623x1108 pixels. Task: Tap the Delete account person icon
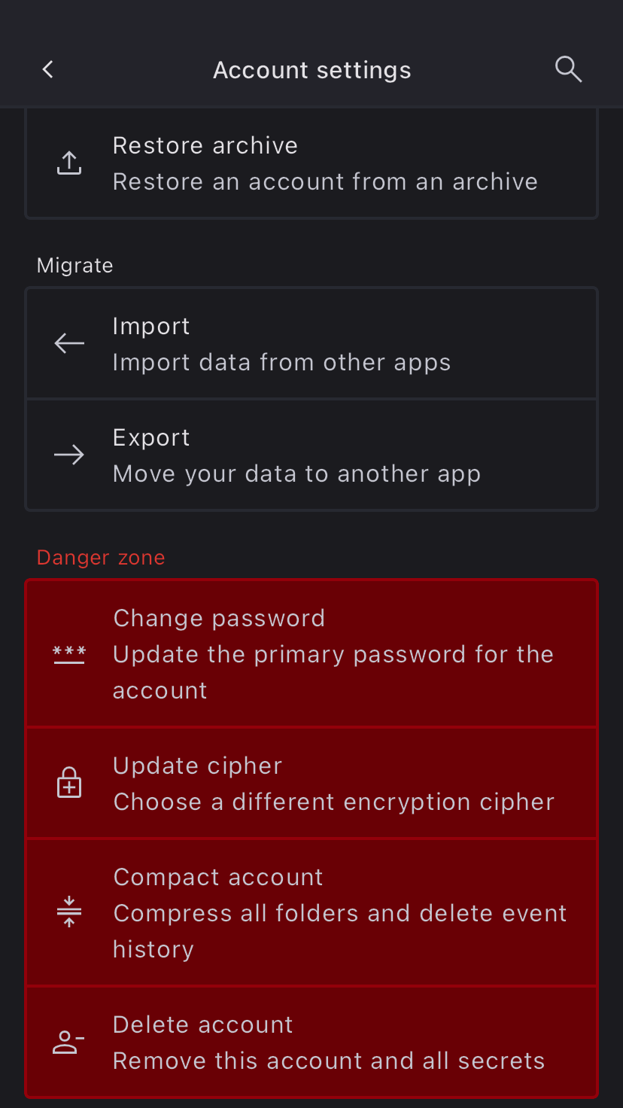pos(69,1042)
